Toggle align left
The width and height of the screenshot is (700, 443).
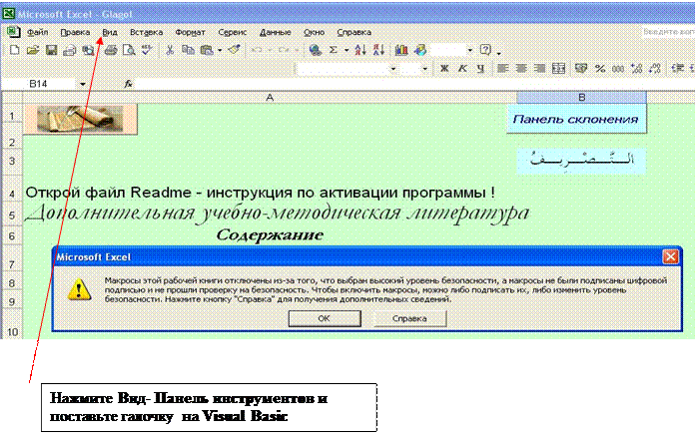tap(503, 68)
